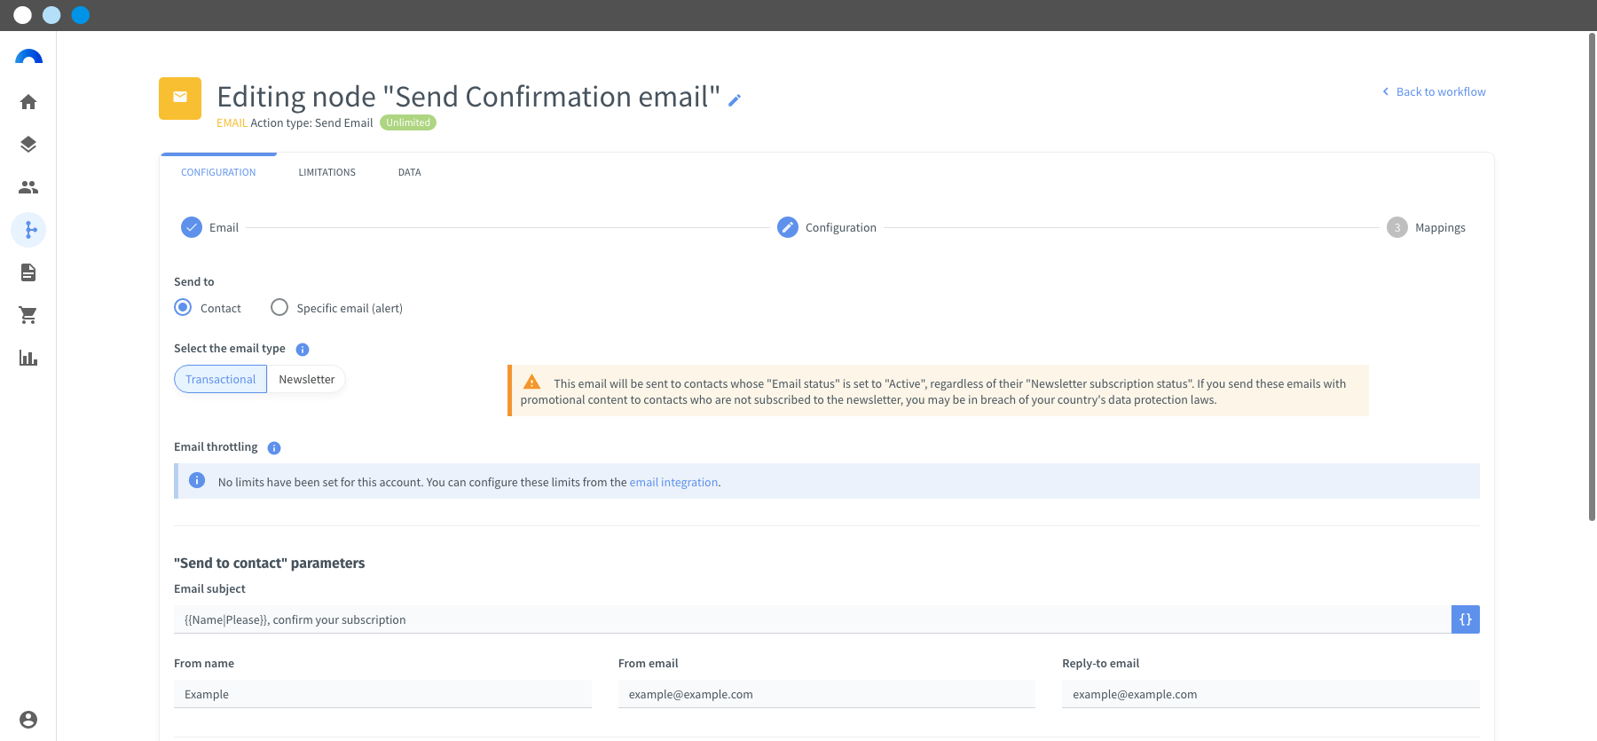The height and width of the screenshot is (741, 1597).
Task: Click the Email subject input field
Action: point(813,619)
